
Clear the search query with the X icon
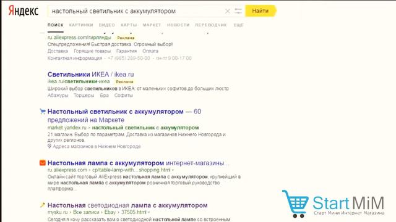[x=227, y=11]
